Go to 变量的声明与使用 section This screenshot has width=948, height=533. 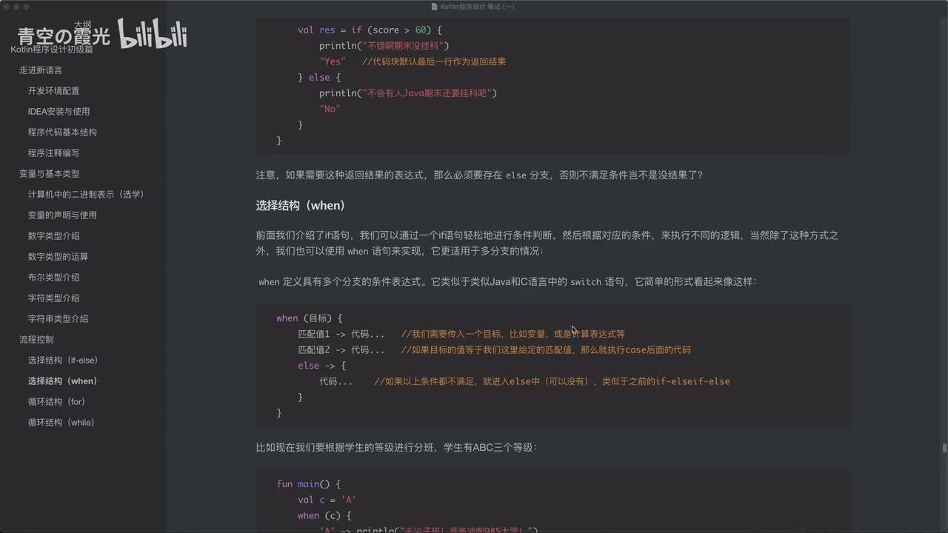62,215
